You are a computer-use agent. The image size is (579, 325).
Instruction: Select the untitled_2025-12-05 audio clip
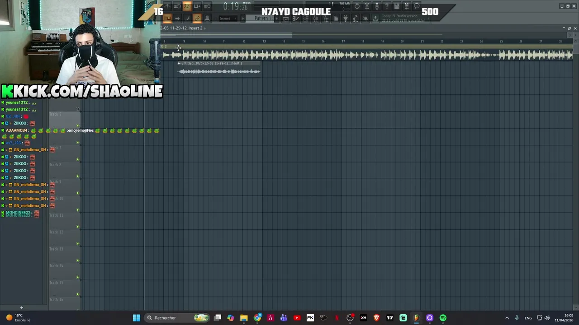[219, 69]
